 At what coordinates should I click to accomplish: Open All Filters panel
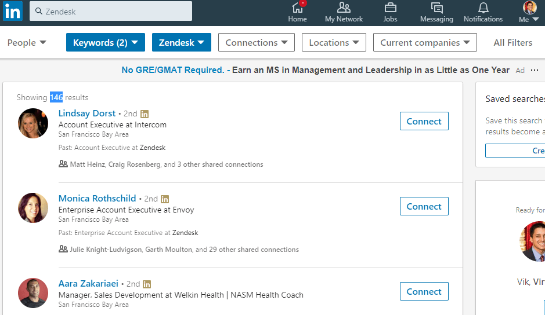tap(512, 42)
